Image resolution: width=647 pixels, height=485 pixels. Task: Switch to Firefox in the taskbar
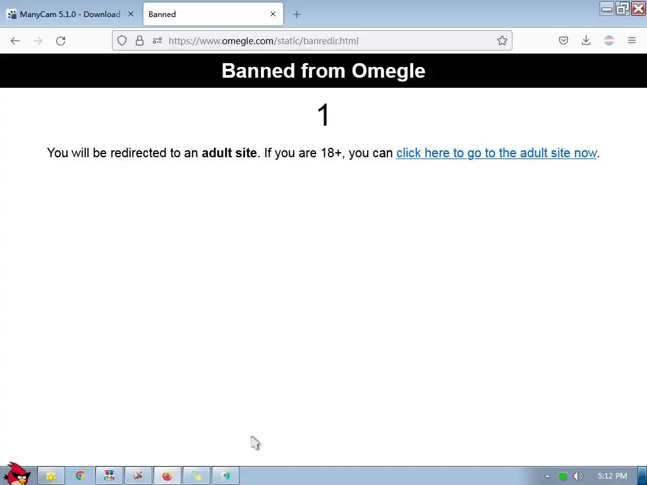167,476
